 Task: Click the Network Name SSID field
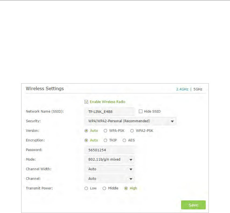point(109,111)
